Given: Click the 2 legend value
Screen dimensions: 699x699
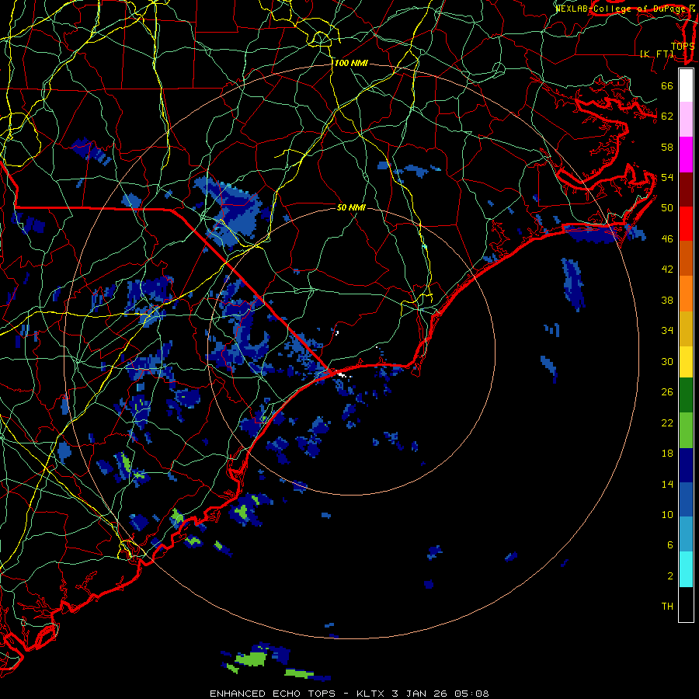Looking at the screenshot, I should point(670,576).
